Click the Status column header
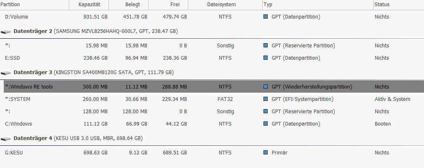Screen dimensions: 424x168 [399, 5]
